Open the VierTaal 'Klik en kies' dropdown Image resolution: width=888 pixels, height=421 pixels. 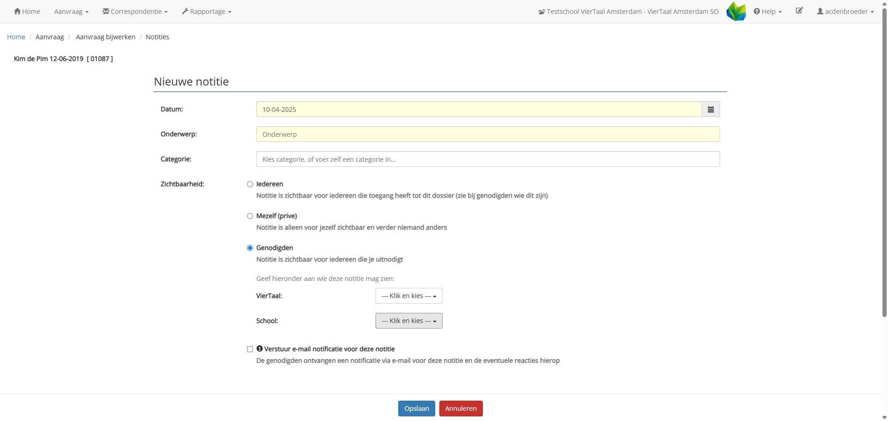coord(409,296)
